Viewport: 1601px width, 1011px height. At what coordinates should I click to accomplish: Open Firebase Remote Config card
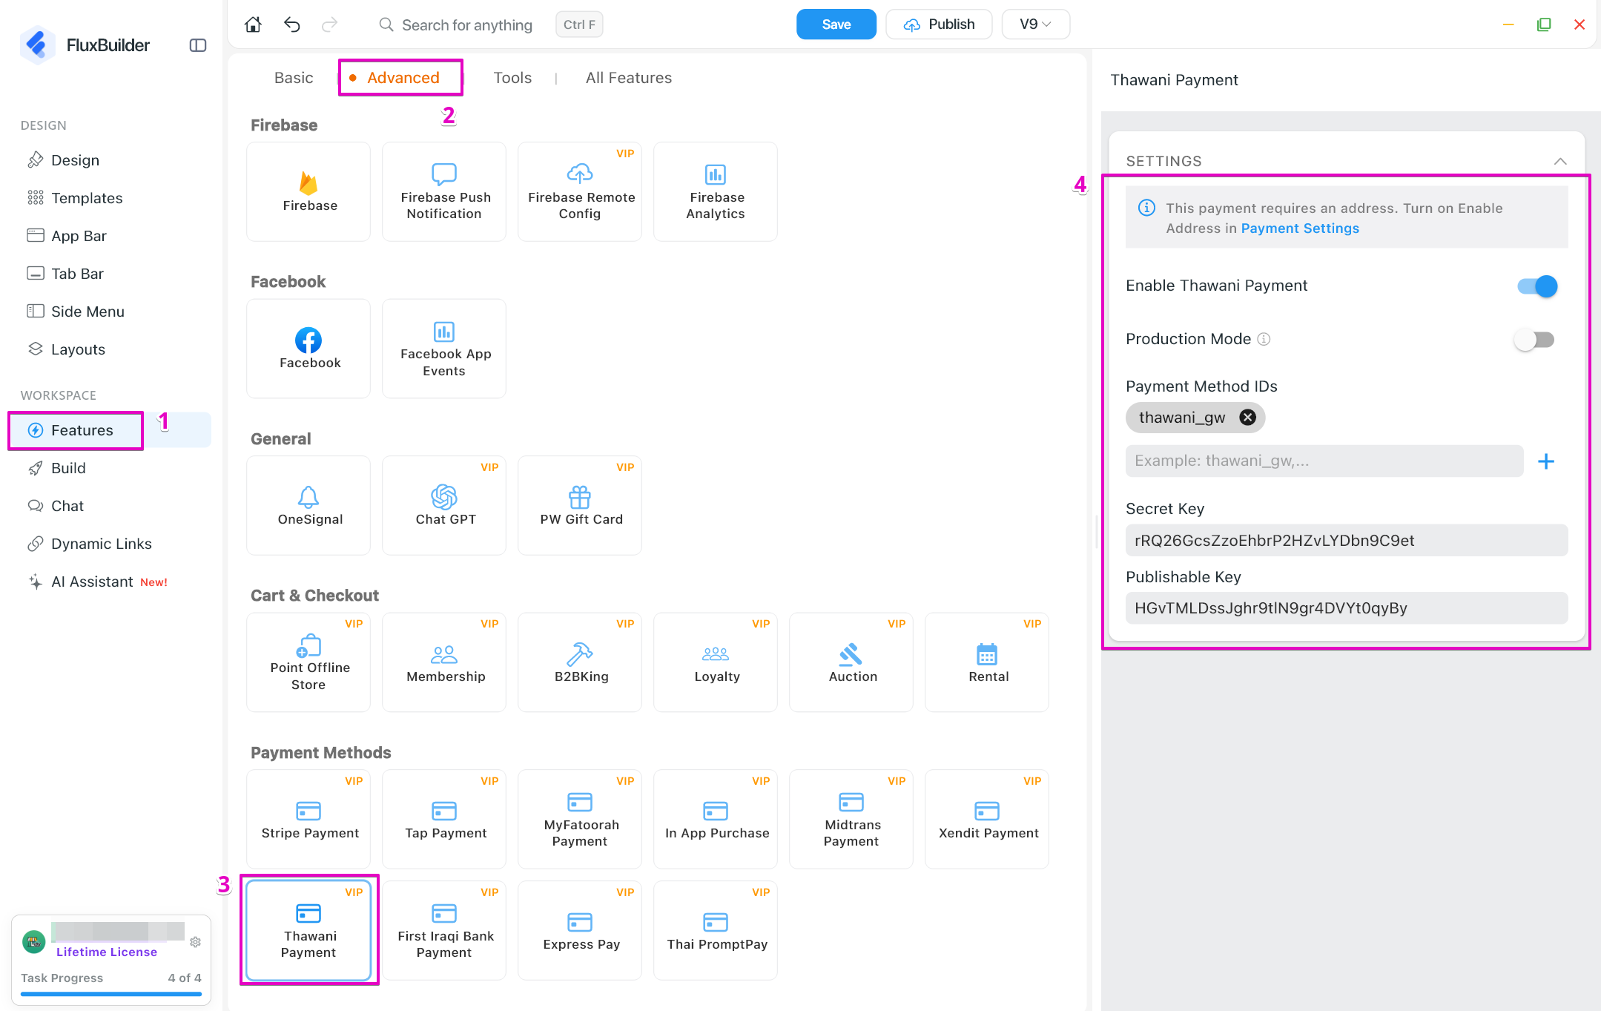[580, 191]
